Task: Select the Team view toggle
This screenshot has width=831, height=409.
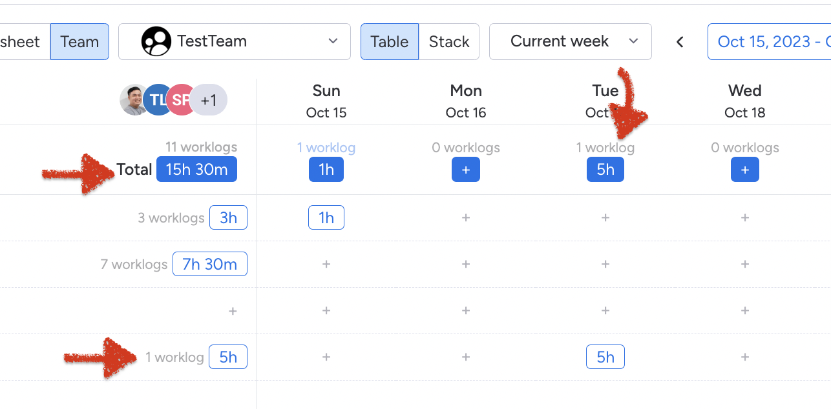Action: pyautogui.click(x=79, y=42)
